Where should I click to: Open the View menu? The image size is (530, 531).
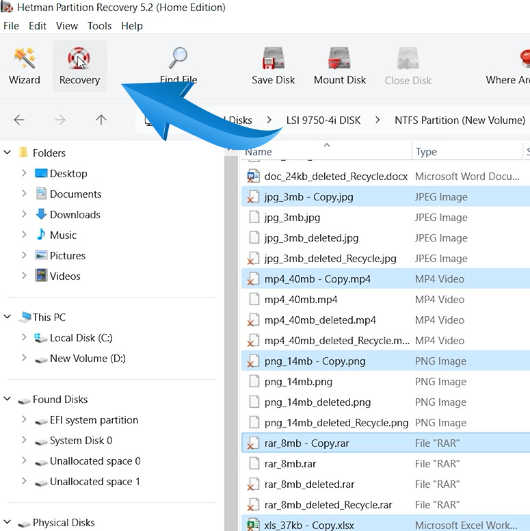coord(66,26)
